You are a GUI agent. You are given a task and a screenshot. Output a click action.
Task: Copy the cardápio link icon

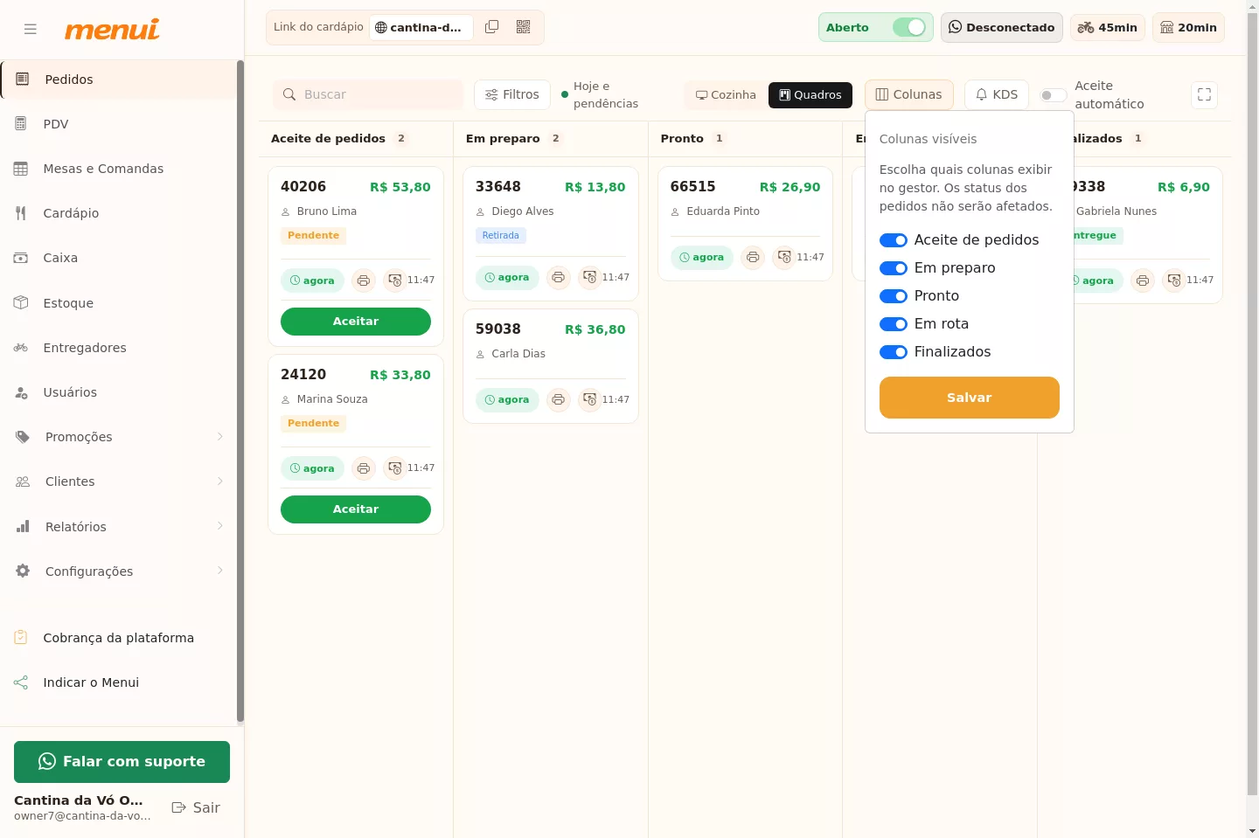click(x=492, y=27)
